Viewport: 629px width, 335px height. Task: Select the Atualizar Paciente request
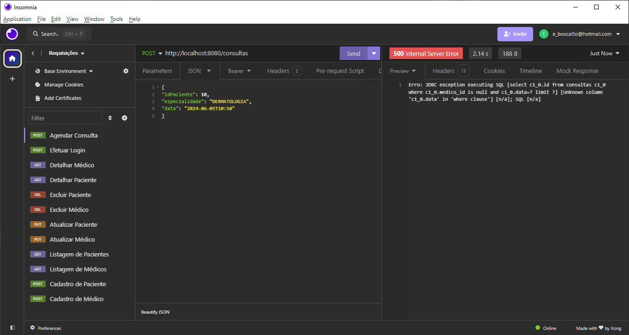coord(80,225)
